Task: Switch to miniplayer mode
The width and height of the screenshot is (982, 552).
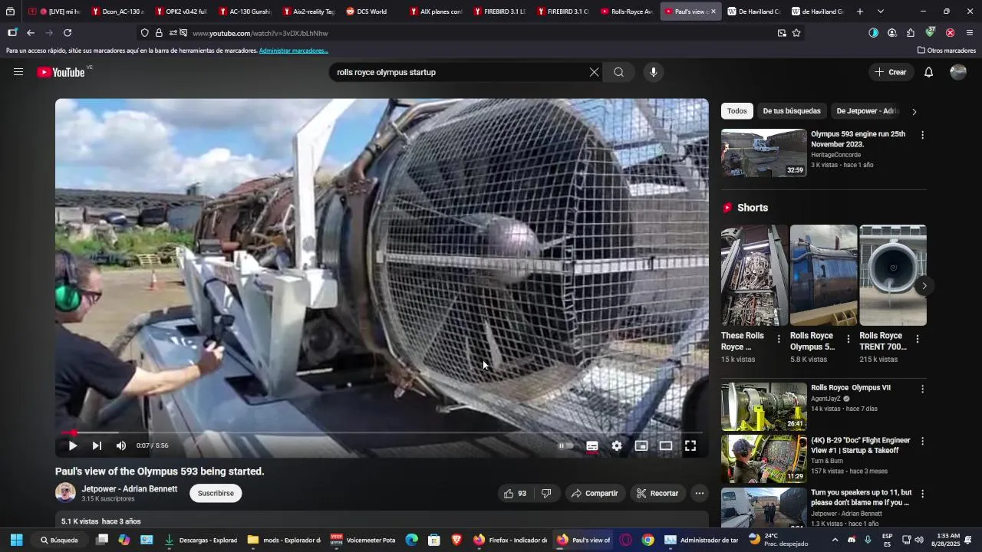Action: pyautogui.click(x=641, y=445)
